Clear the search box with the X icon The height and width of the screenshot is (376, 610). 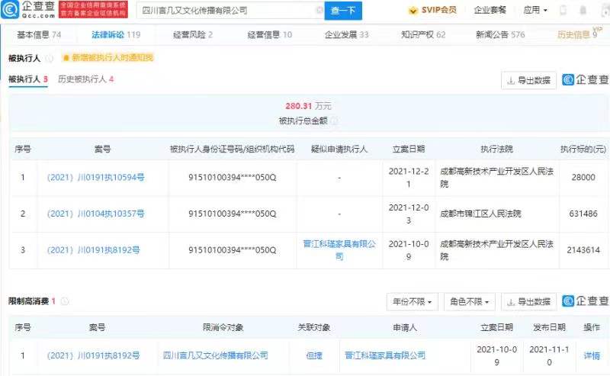point(319,11)
